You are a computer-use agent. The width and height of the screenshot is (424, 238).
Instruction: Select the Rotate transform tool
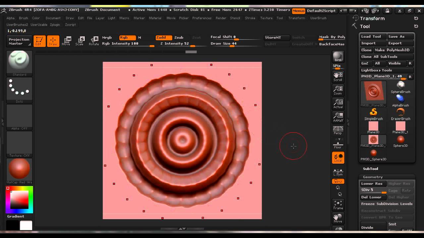click(x=93, y=41)
